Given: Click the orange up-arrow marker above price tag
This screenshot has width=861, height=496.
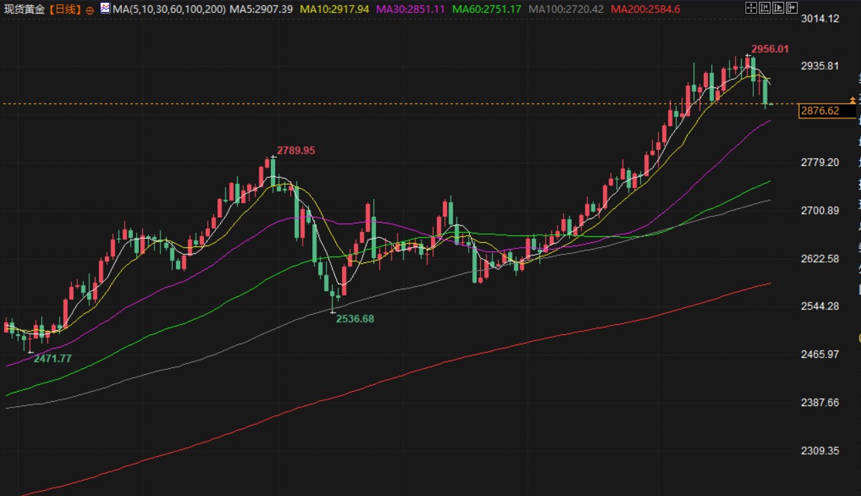Looking at the screenshot, I should point(852,100).
